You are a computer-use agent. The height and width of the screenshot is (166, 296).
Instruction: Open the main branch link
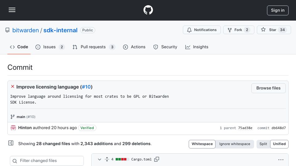(x=21, y=117)
